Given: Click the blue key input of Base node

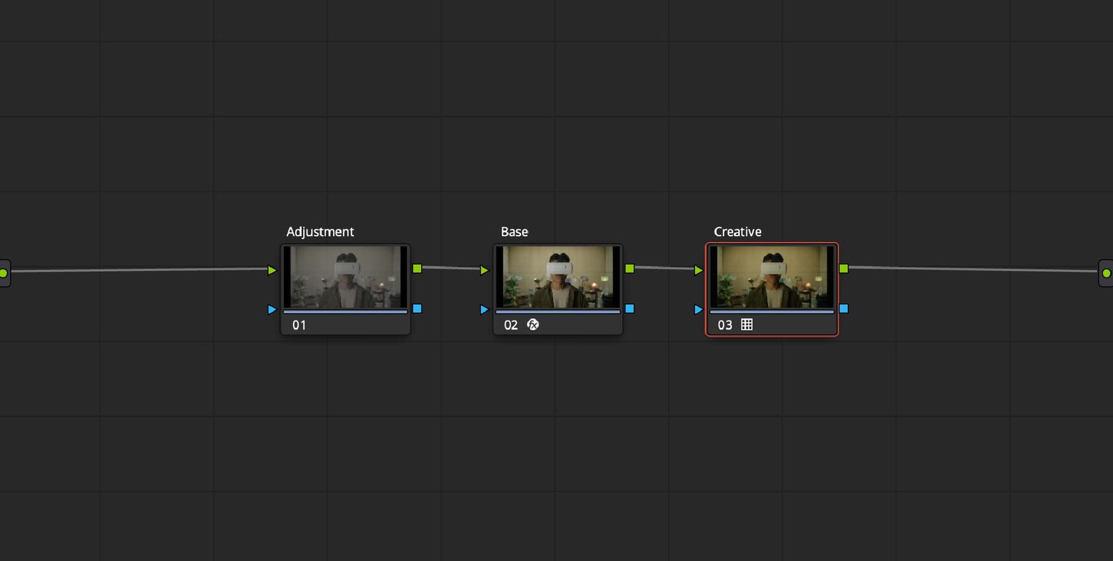Looking at the screenshot, I should tap(484, 309).
